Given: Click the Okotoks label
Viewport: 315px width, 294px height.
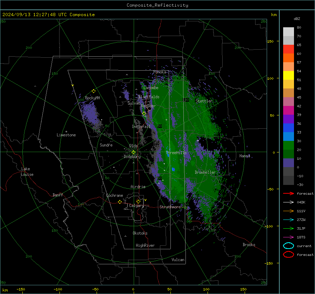Looking at the screenshot, I should click(x=140, y=233).
